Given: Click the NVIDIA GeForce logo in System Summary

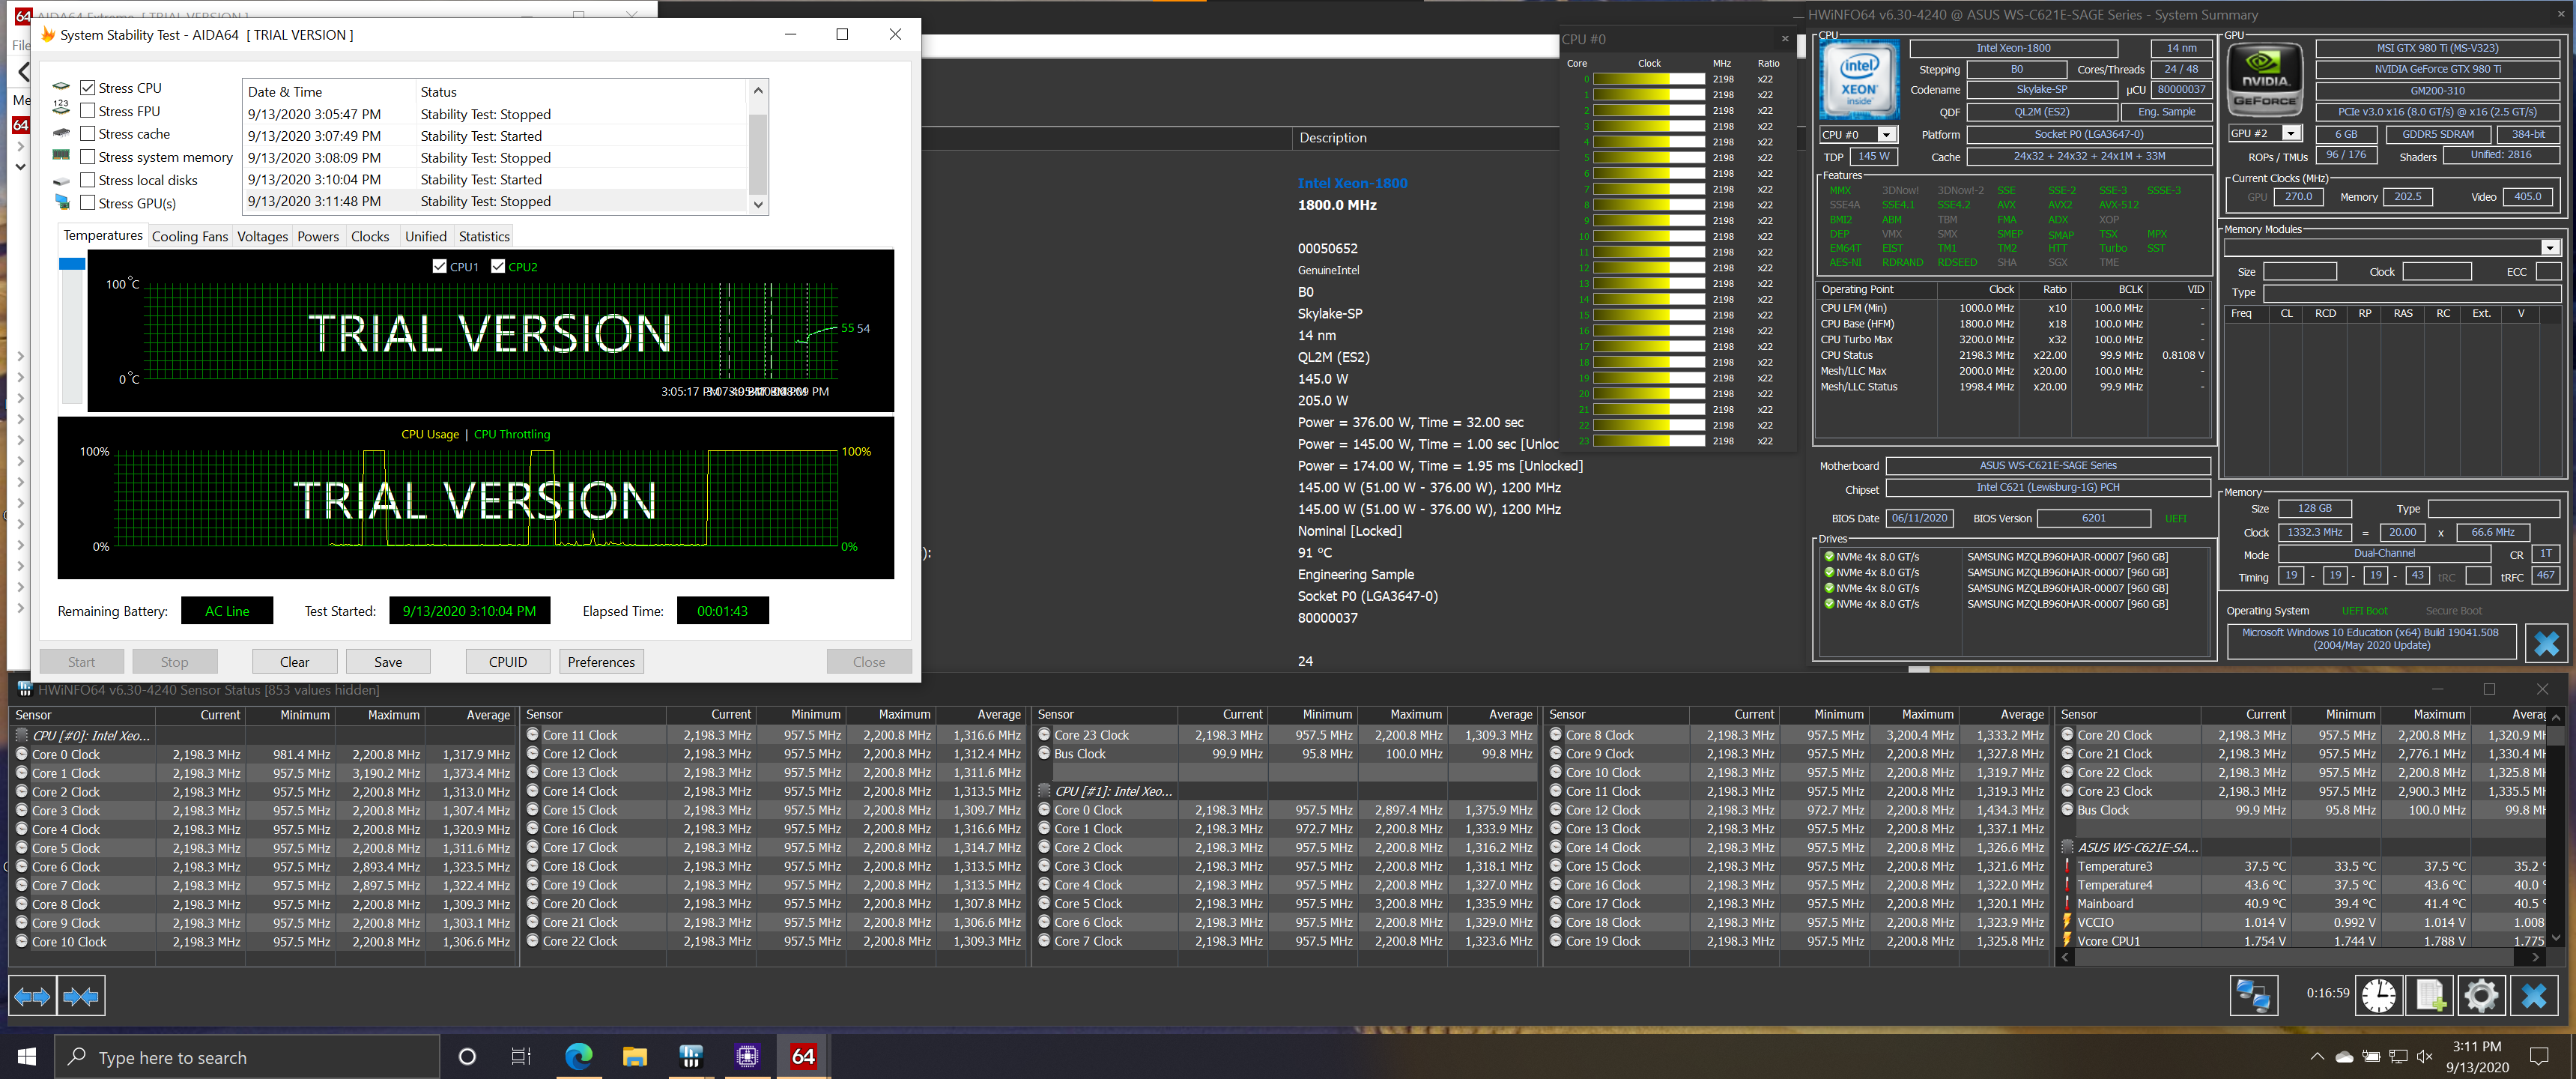Looking at the screenshot, I should pyautogui.click(x=2265, y=80).
